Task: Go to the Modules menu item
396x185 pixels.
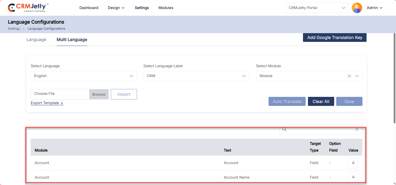Action: [166, 8]
